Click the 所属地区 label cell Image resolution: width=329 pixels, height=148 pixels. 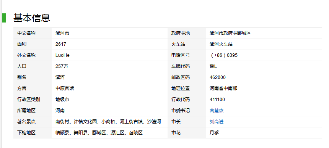(x=33, y=111)
